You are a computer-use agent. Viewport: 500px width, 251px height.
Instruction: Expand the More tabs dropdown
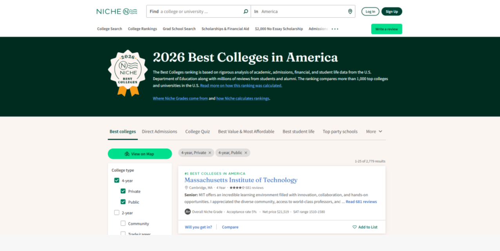point(374,132)
